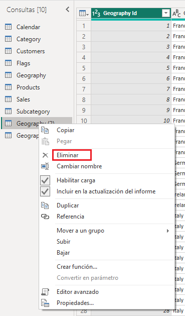Click the Products table icon
Viewport: 185px width, 316px height.
point(8,87)
